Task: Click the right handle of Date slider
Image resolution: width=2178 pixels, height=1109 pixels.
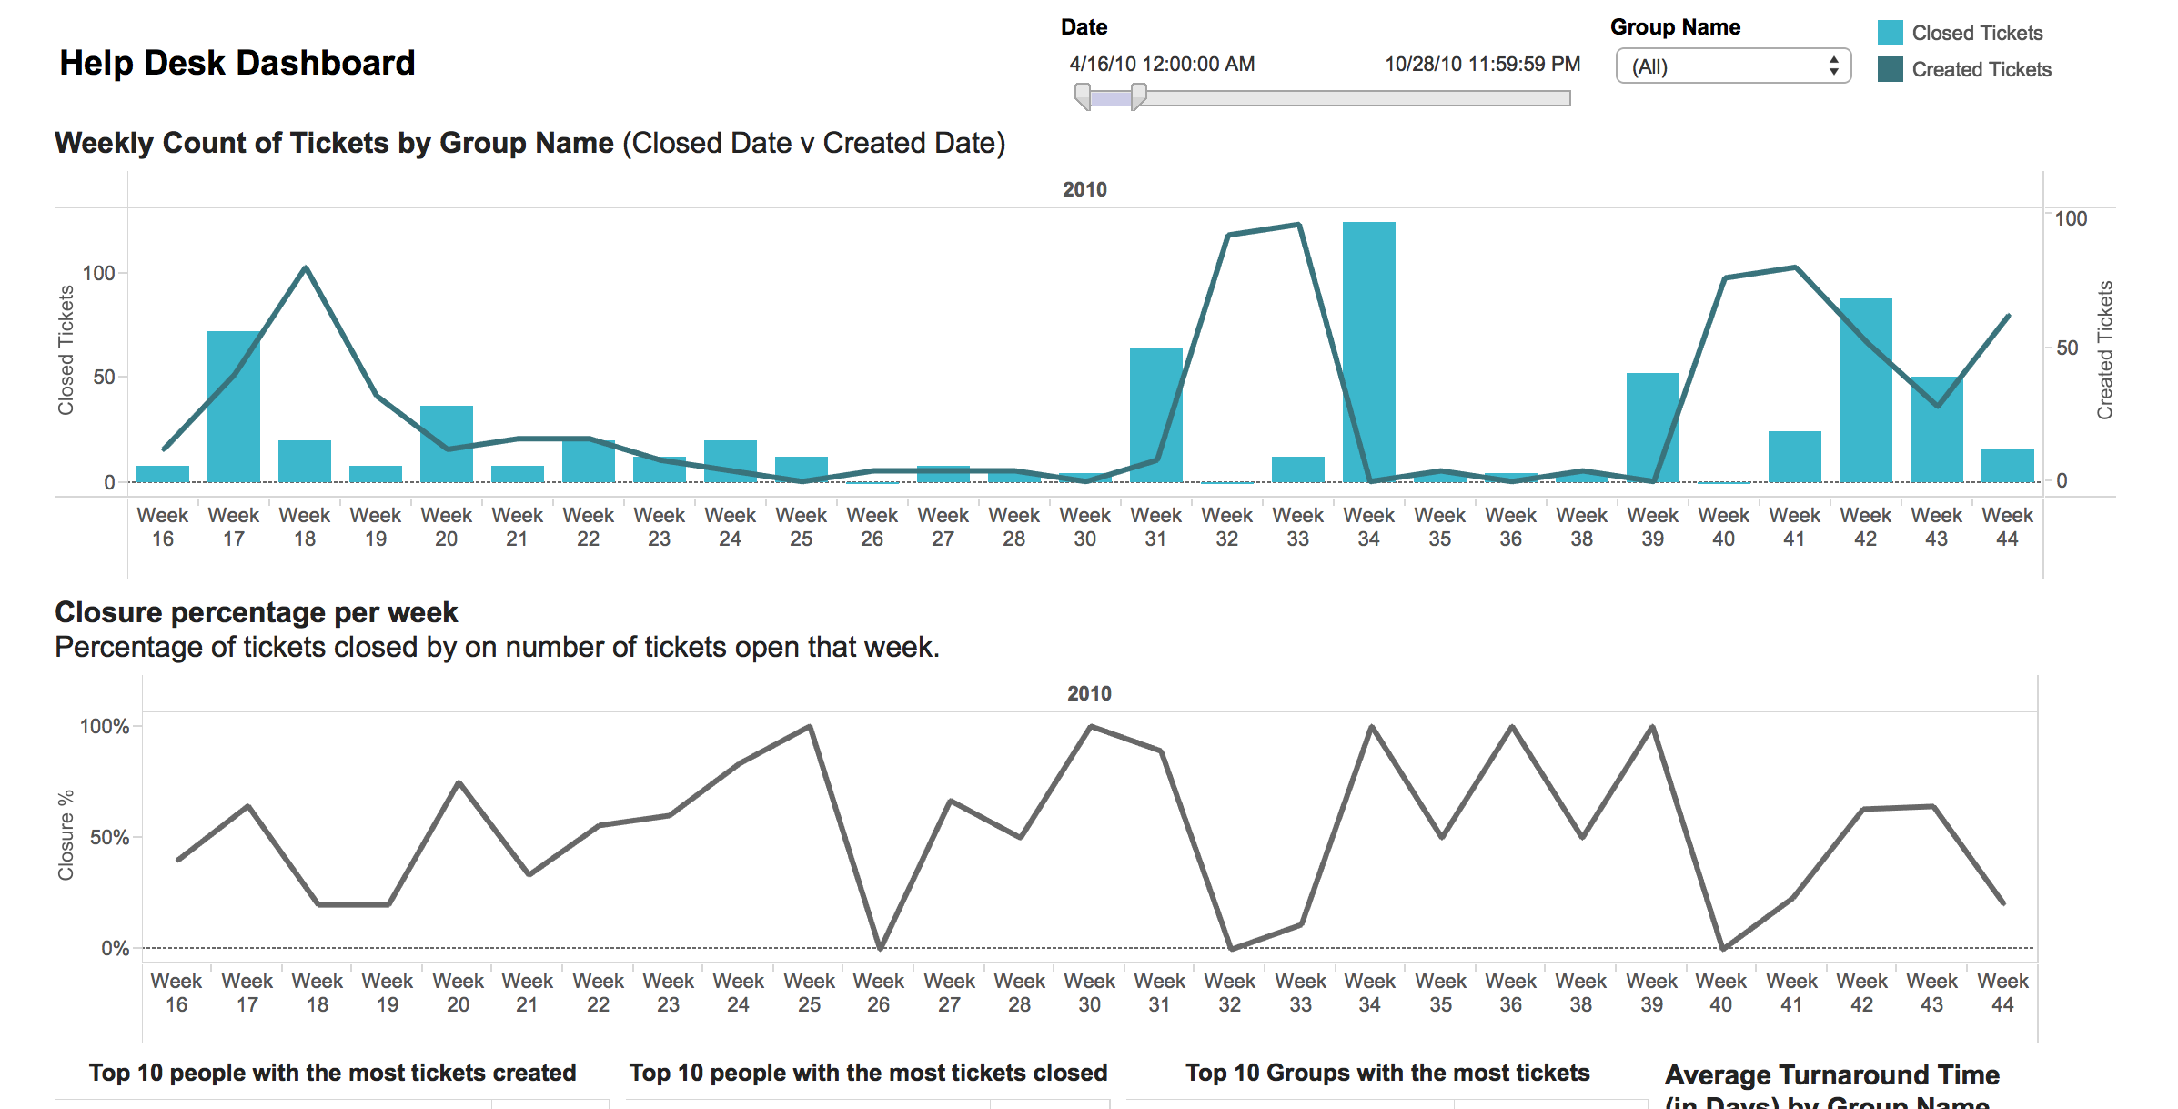Action: pos(1138,96)
